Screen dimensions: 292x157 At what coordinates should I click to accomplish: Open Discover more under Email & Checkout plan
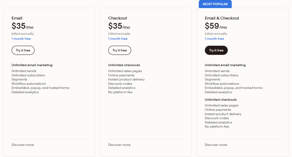coord(216,145)
